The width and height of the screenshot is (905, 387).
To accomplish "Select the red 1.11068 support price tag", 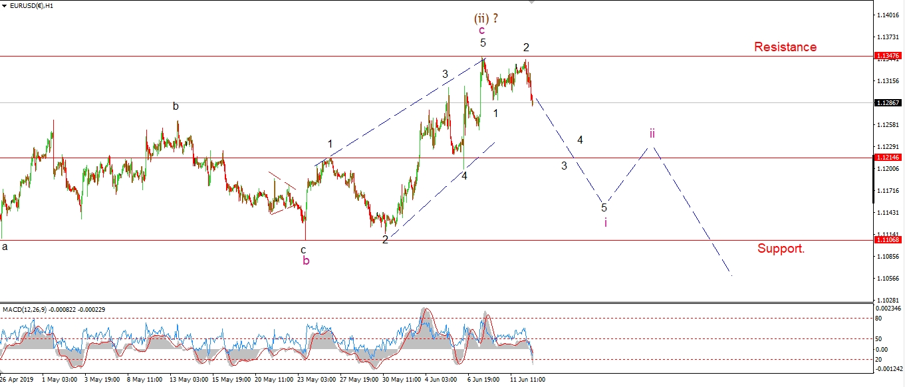I will pos(888,239).
